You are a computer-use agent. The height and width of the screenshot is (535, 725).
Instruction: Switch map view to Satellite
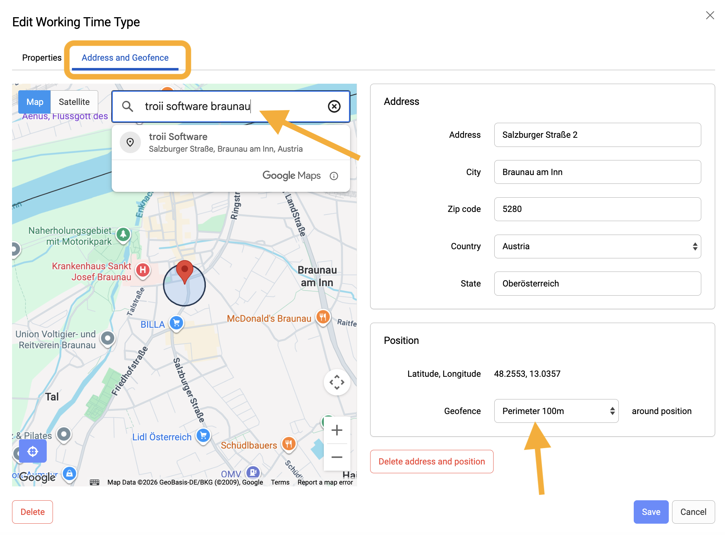(74, 102)
